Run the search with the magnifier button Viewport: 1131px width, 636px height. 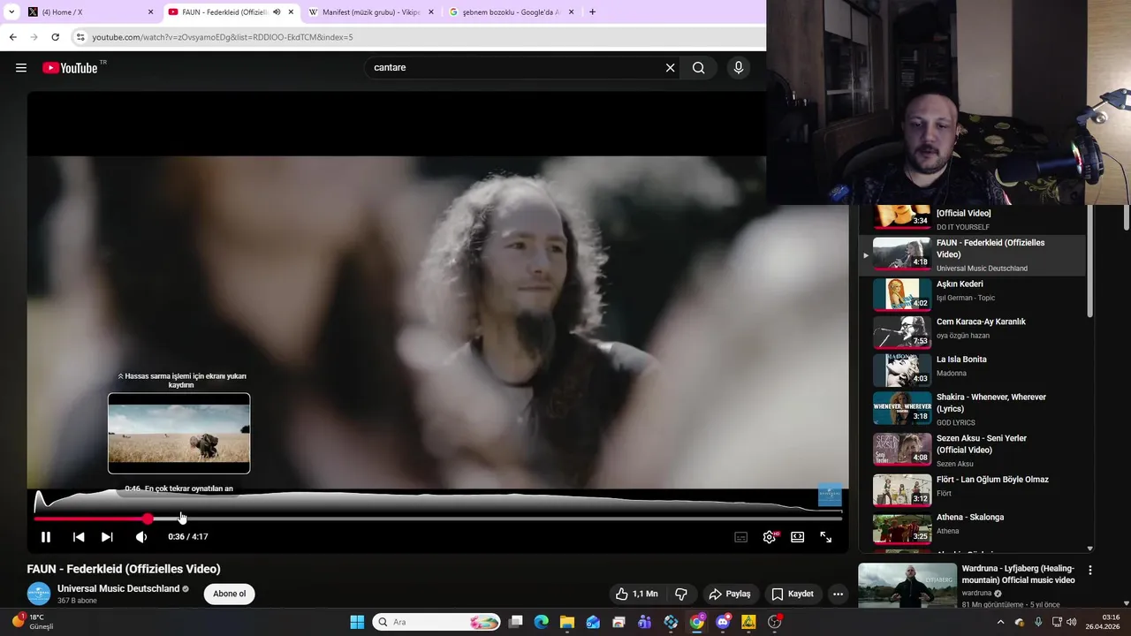click(698, 67)
